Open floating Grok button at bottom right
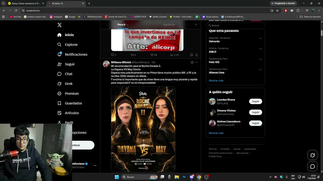Screen dimensions: 323x181 [312, 155]
